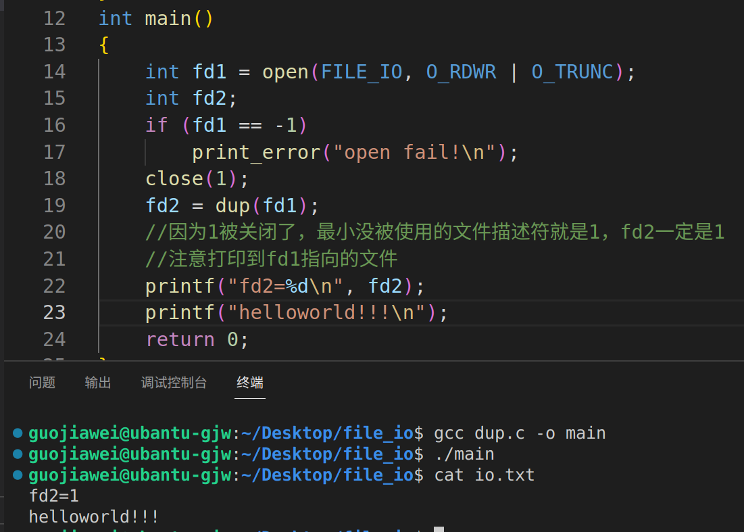Click the O_TRUNC flag on line 14
The width and height of the screenshot is (744, 532).
point(574,72)
